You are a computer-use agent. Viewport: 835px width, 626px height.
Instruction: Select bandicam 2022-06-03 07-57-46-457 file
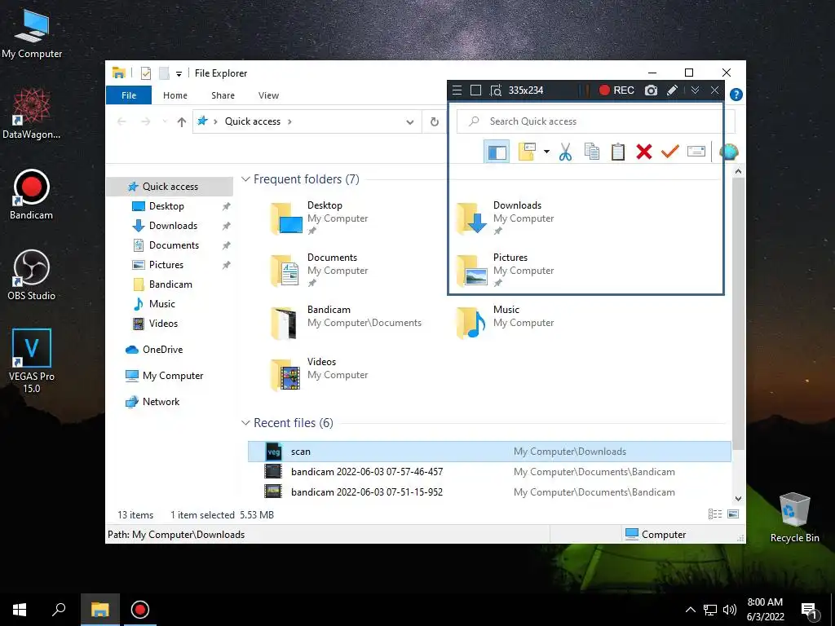(489, 472)
